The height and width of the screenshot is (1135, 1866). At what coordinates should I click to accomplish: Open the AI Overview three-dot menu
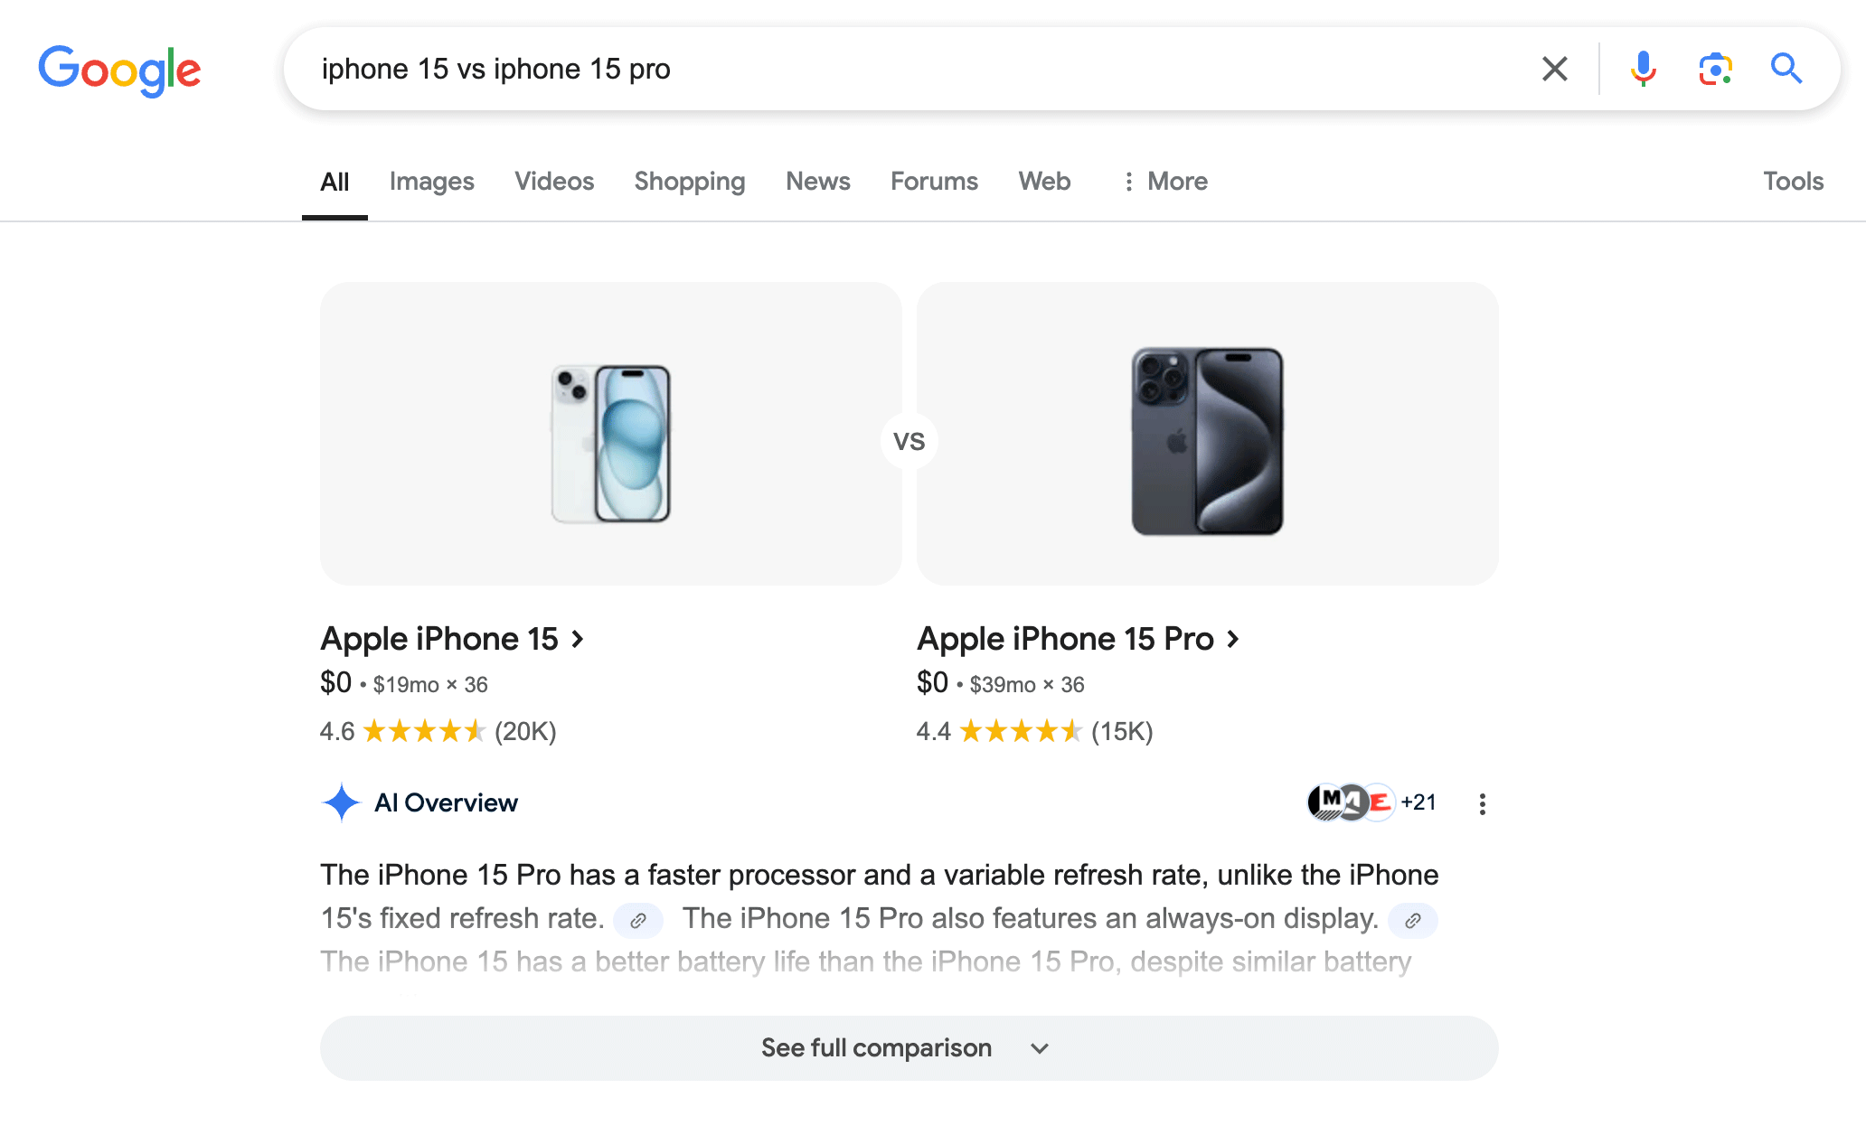click(x=1482, y=803)
